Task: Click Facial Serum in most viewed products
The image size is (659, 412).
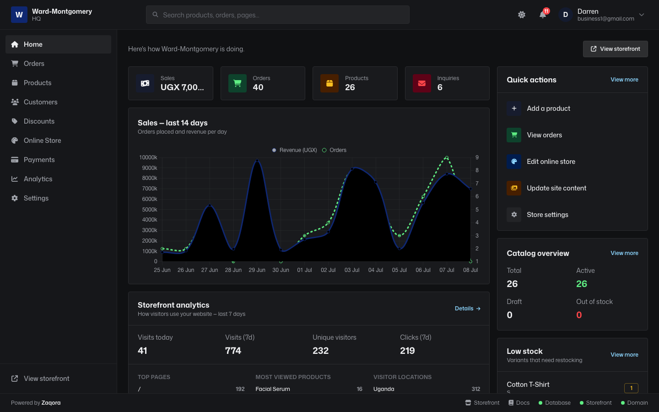Action: click(273, 389)
